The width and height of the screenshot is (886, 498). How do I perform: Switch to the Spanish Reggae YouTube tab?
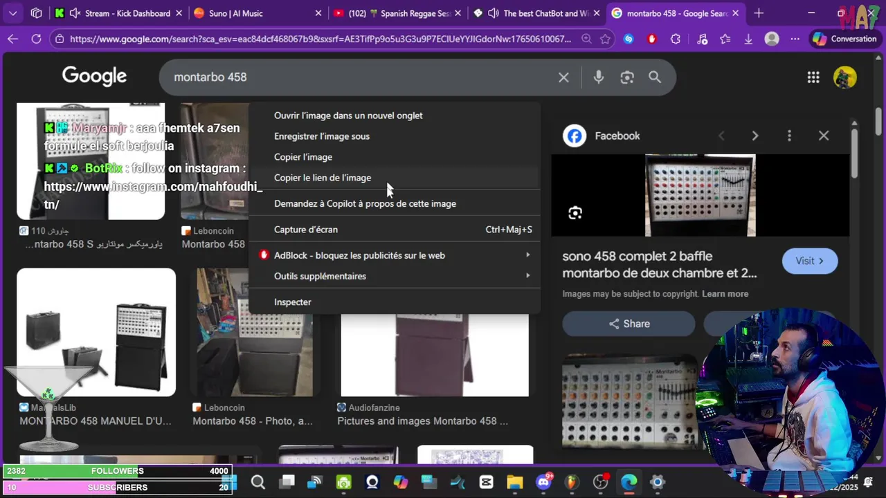pos(397,13)
